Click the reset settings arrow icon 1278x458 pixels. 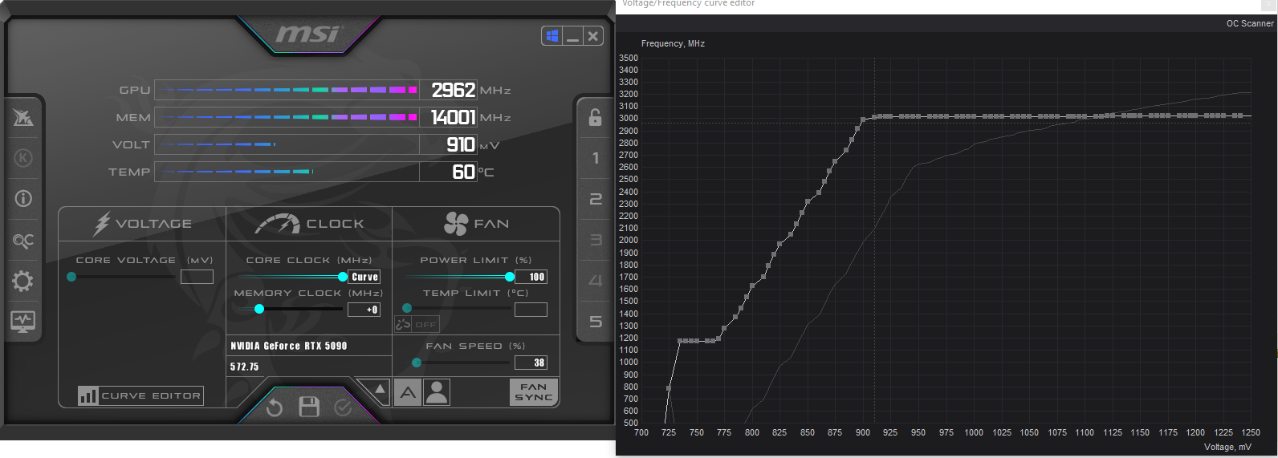[x=274, y=408]
